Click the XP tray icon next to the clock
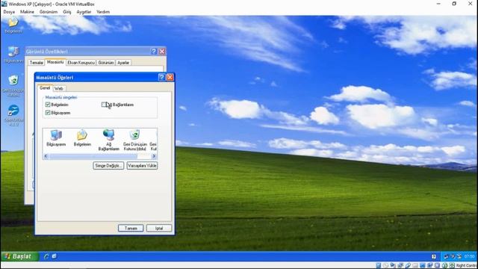478x269 pixels. 459,256
